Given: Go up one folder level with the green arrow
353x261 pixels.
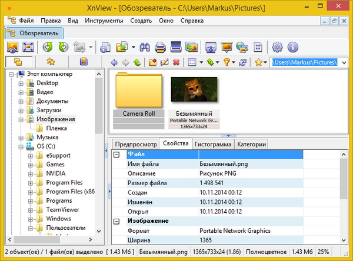Looking at the screenshot, I should (137, 62).
